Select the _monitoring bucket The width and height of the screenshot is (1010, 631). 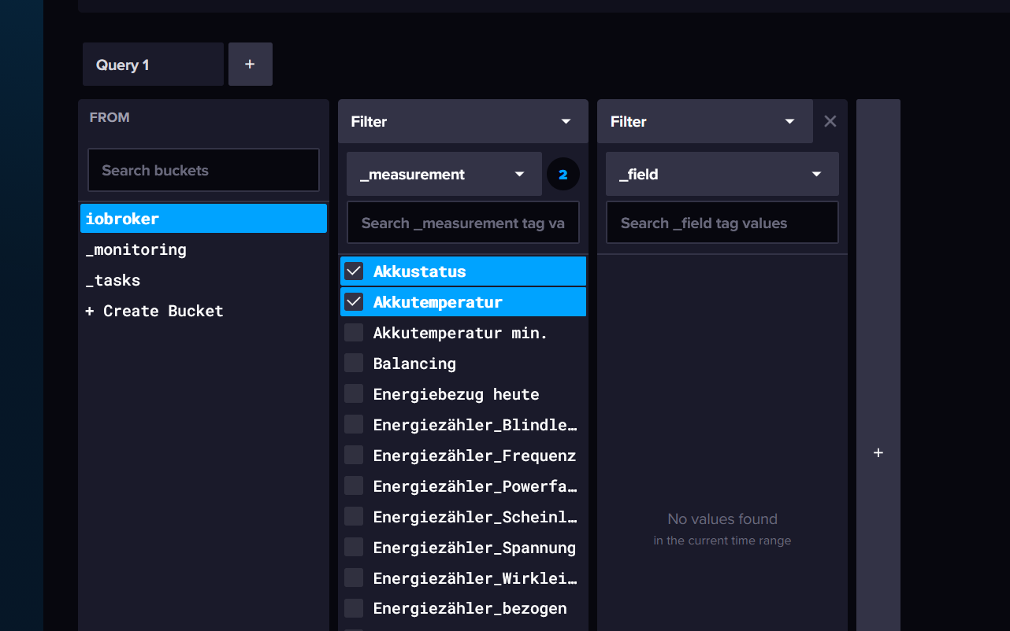click(136, 249)
